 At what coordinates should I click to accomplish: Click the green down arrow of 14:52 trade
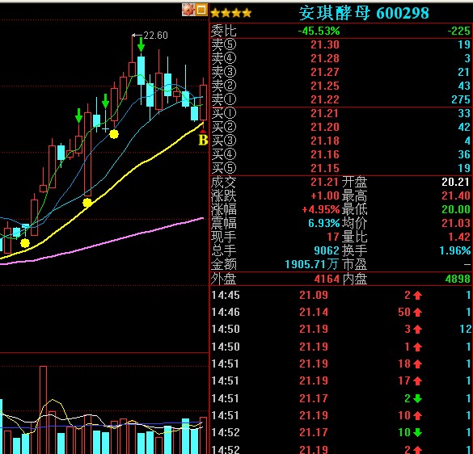point(418,433)
